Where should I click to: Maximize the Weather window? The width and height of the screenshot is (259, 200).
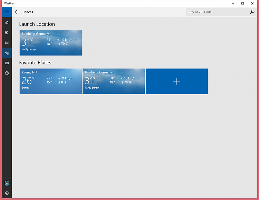click(242, 3)
